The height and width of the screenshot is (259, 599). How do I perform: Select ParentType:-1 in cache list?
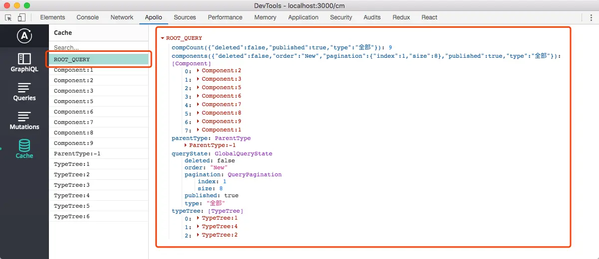[x=99, y=153]
